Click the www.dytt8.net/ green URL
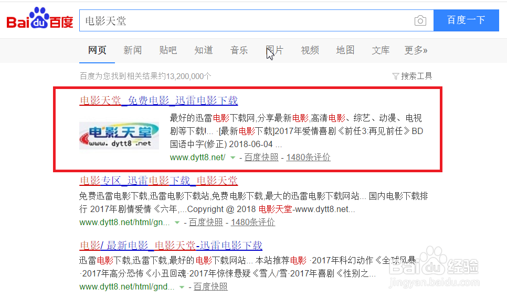507x300 pixels. 197,158
